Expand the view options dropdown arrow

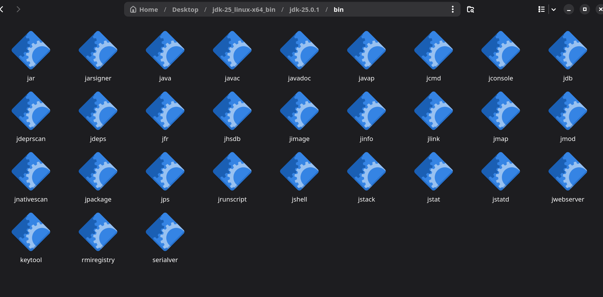point(554,10)
